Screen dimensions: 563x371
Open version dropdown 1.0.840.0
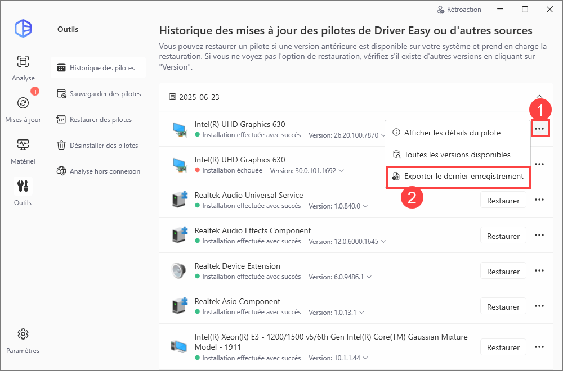click(x=365, y=206)
